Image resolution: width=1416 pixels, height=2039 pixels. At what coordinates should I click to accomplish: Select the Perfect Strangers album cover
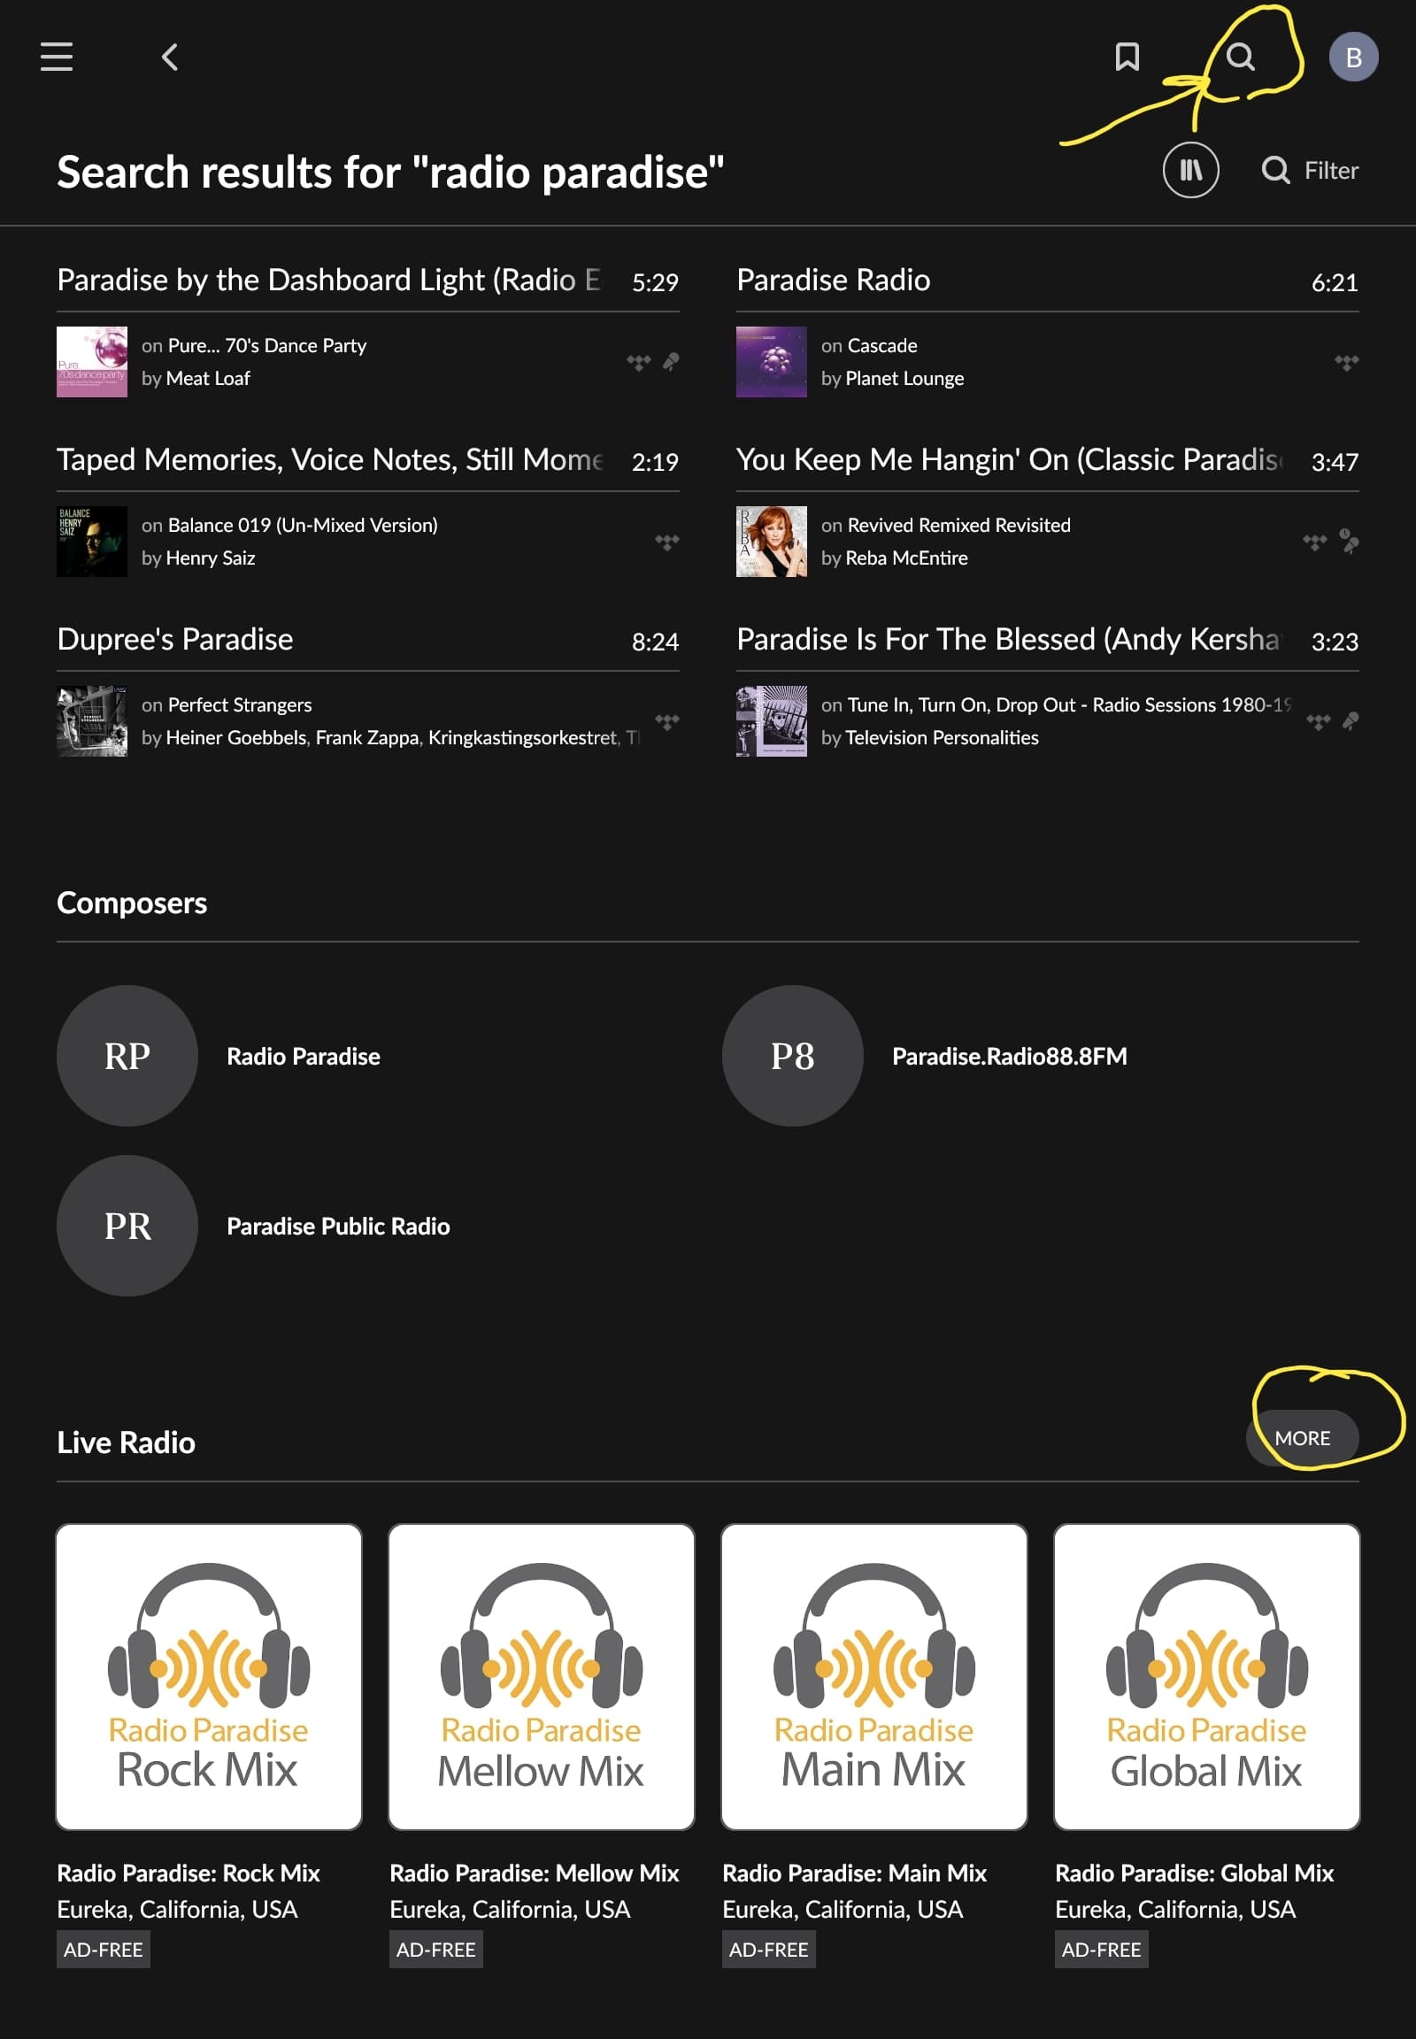[x=92, y=720]
